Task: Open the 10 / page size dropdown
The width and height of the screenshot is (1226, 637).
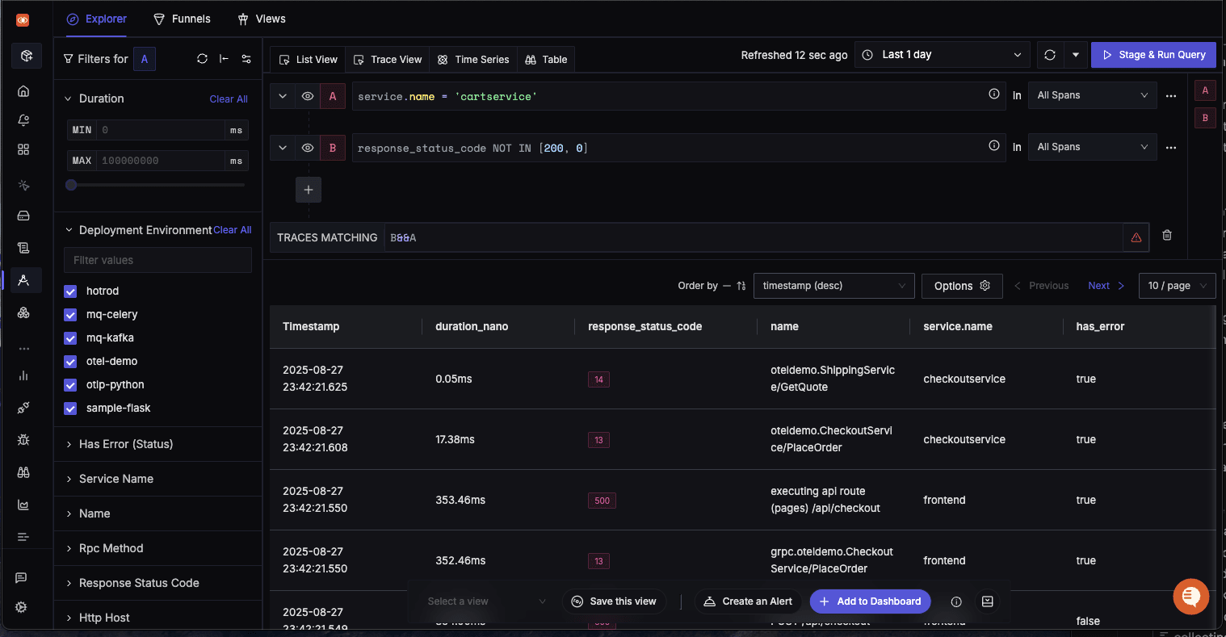Action: tap(1177, 286)
